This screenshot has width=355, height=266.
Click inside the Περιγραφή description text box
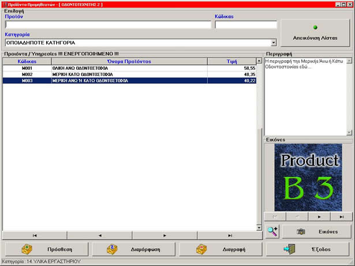(x=305, y=97)
